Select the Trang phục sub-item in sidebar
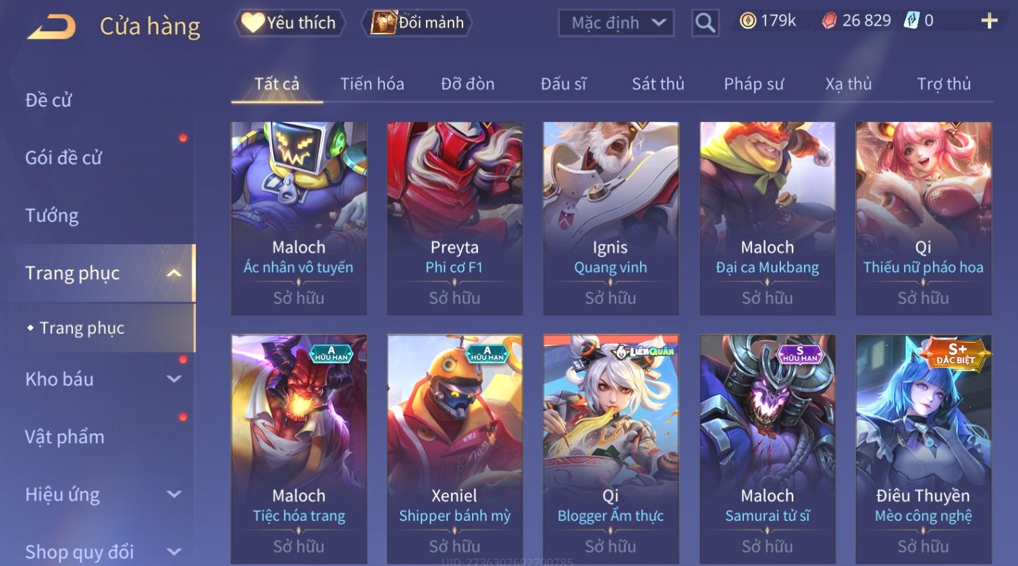 coord(82,328)
